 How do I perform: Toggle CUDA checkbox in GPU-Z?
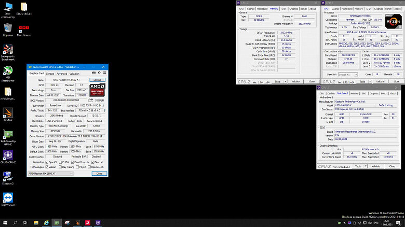(x=60, y=162)
